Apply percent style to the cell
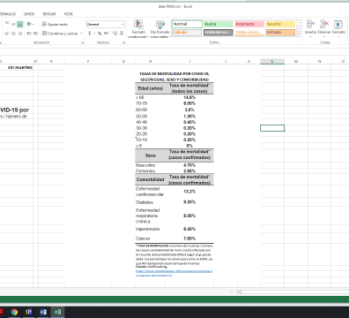349x318 pixels. [100, 34]
